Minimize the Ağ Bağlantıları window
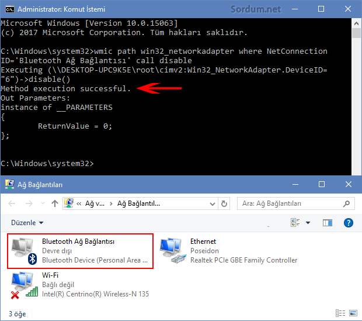 295,184
